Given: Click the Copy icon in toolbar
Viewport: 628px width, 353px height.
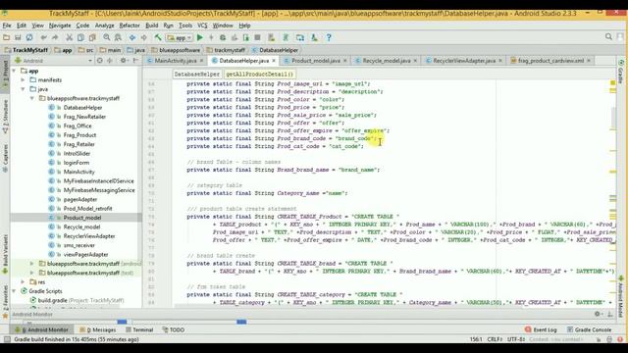Looking at the screenshot, I should tap(80, 37).
